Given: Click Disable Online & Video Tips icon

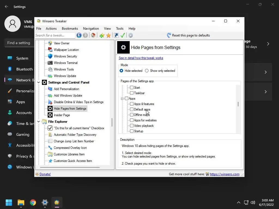Looking at the screenshot, I should [50, 102].
